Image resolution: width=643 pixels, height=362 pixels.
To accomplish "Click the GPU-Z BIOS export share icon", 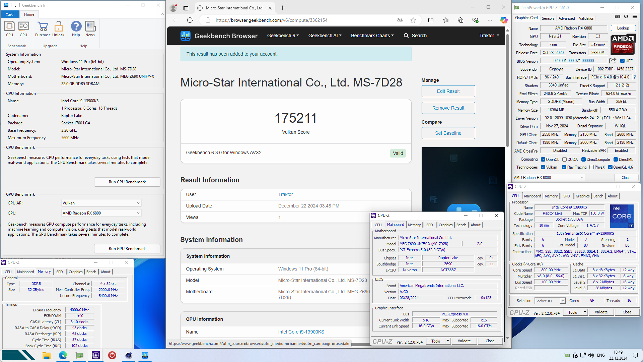I will 613,61.
